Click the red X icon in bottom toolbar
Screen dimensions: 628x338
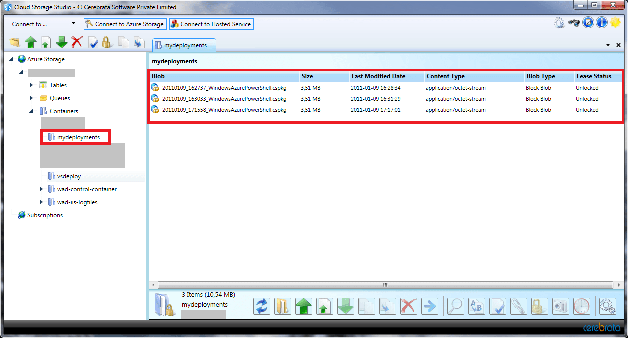[x=409, y=306]
